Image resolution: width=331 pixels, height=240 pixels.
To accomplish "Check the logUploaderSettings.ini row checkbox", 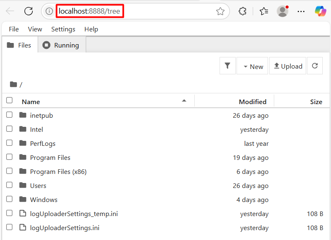I will coord(9,227).
